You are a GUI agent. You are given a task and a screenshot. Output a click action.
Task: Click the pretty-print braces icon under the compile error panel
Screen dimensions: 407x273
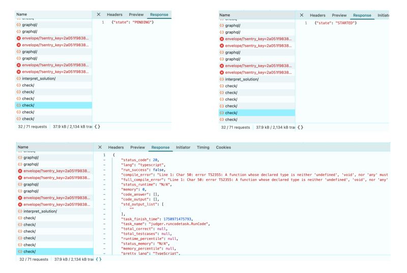point(99,259)
